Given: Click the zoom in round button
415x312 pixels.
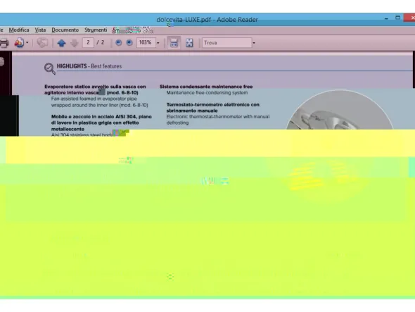Looking at the screenshot, I should coord(129,42).
